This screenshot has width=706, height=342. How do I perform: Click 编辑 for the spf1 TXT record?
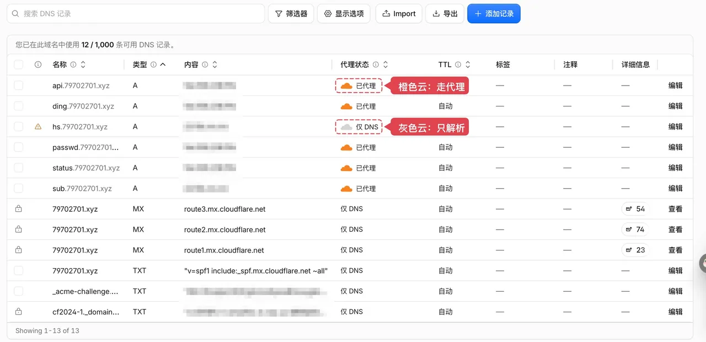point(676,271)
